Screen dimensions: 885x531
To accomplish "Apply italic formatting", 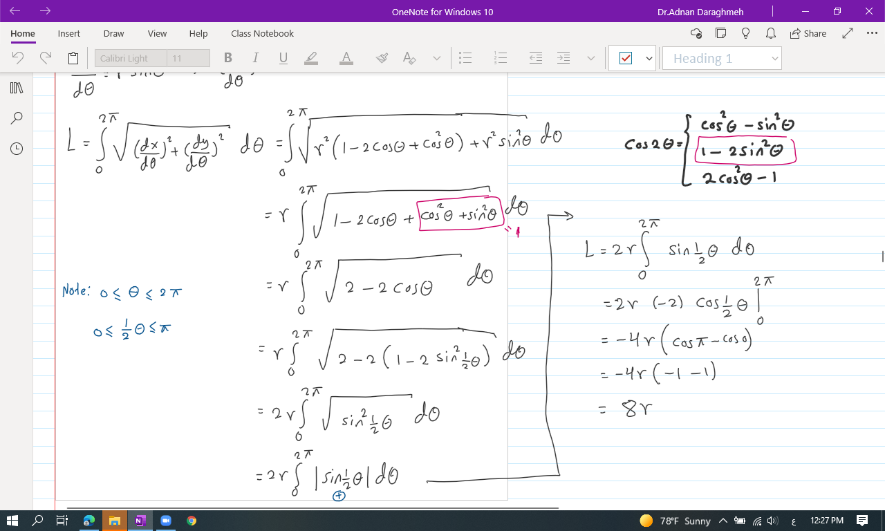I will [x=256, y=58].
